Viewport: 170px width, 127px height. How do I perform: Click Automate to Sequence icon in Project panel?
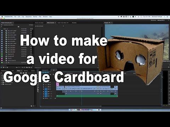point(23,67)
